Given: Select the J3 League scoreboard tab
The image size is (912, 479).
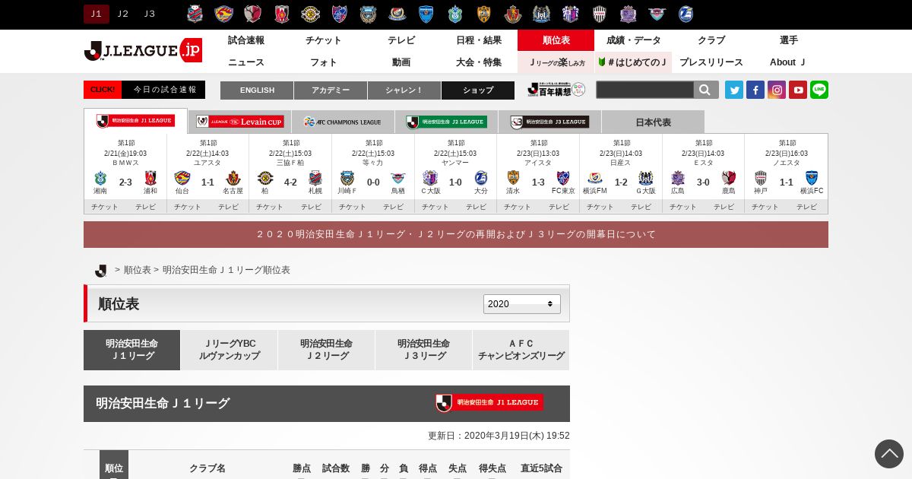Looking at the screenshot, I should 549,122.
